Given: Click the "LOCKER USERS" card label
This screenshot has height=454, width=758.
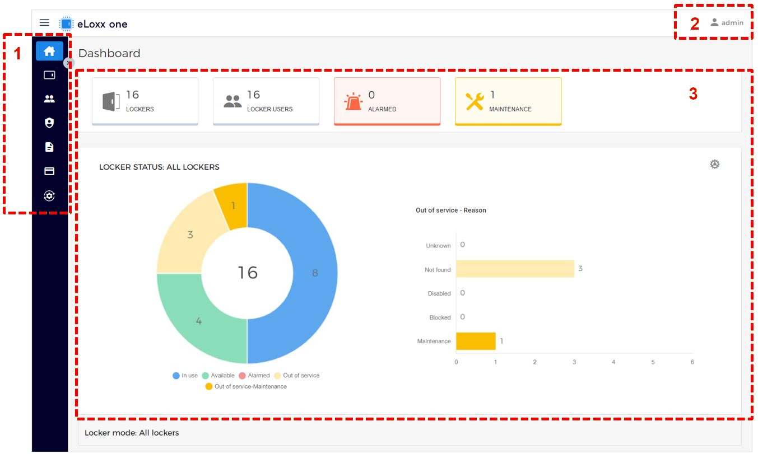Looking at the screenshot, I should point(270,109).
